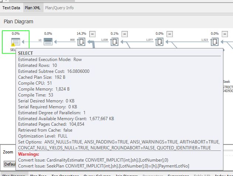Open the Query Columns bottom tab
The height and width of the screenshot is (176, 233).
97,175
